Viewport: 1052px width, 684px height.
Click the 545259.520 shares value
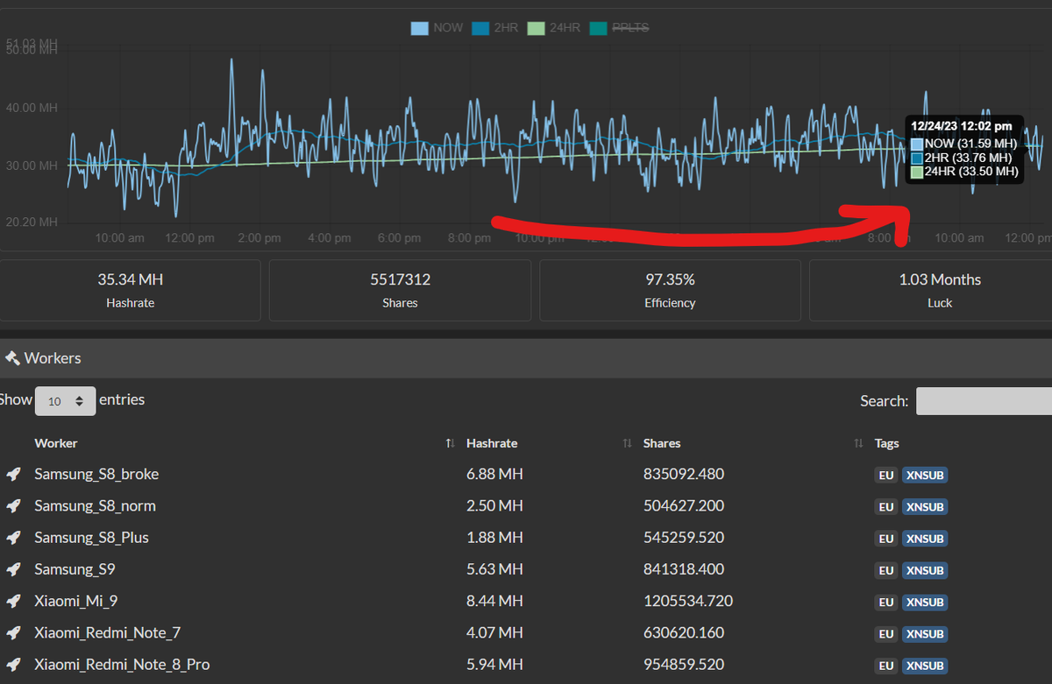point(684,537)
